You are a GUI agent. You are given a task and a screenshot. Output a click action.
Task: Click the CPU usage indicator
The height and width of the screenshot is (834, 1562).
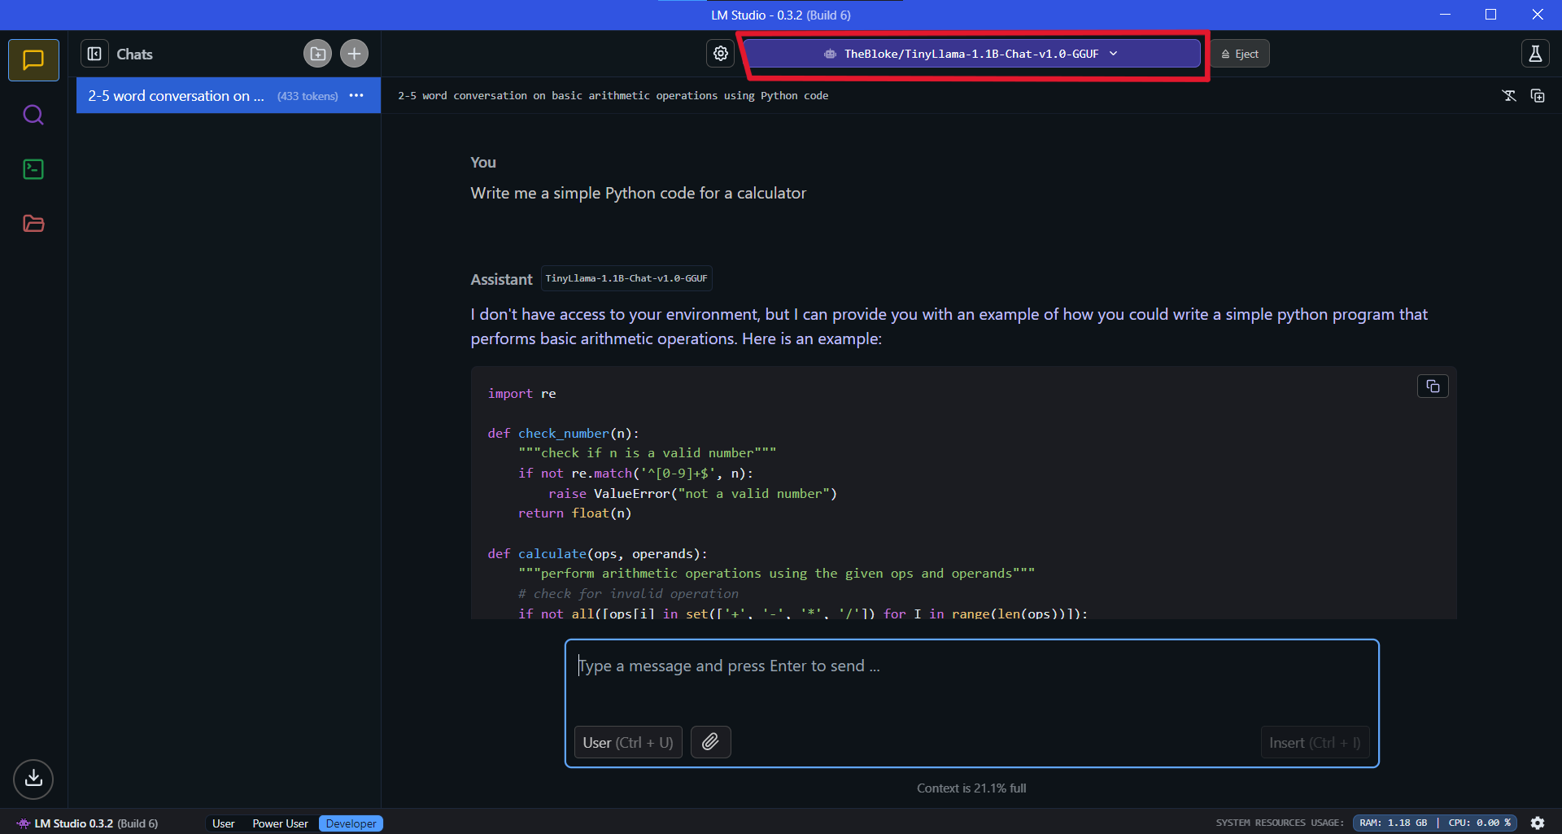pyautogui.click(x=1480, y=823)
